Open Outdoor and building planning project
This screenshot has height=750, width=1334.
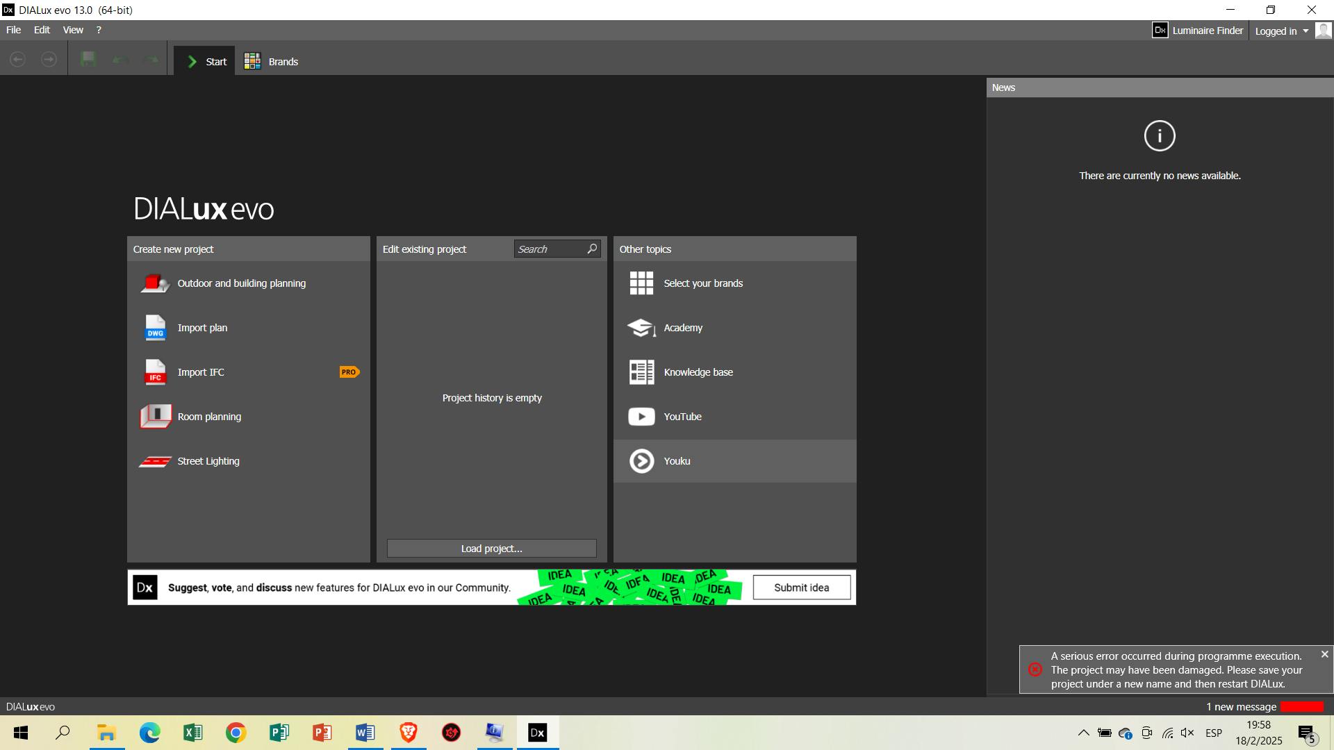coord(241,283)
